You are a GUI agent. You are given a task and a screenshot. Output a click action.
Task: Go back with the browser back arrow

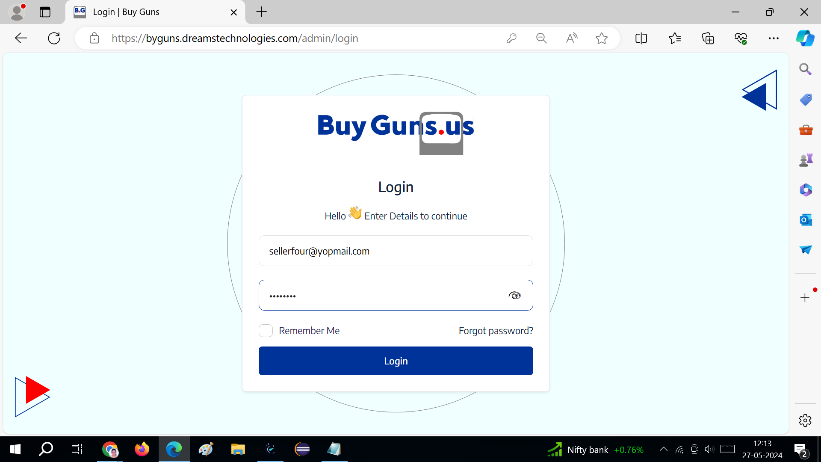coord(21,38)
